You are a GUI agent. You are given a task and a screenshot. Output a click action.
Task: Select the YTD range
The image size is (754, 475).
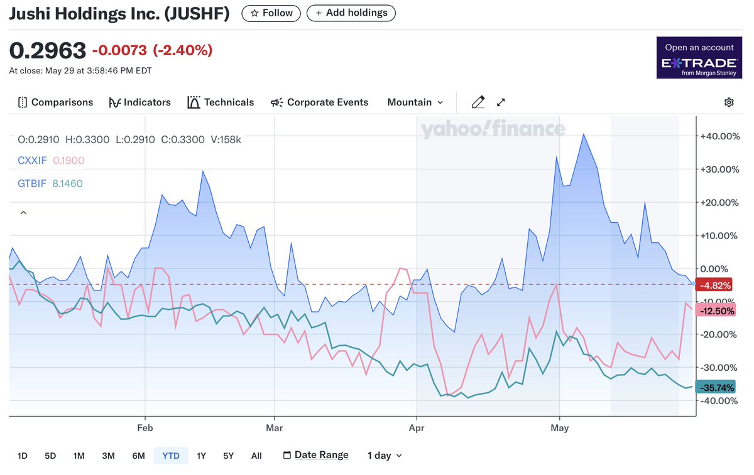click(x=171, y=456)
